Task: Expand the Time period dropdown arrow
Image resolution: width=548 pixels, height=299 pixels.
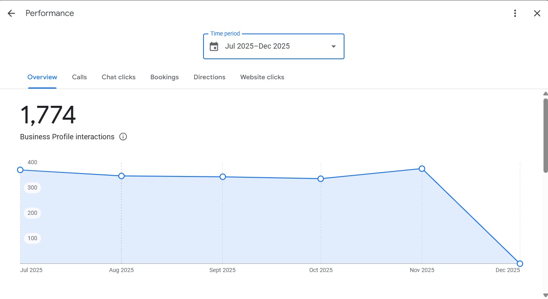Action: click(x=333, y=47)
